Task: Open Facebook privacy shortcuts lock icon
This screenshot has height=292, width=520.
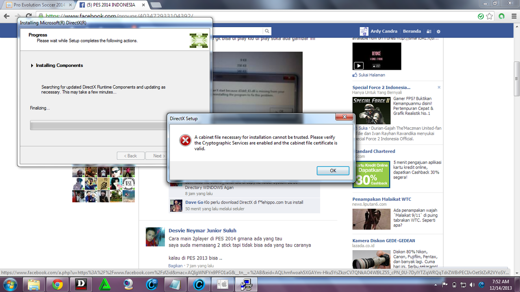Action: 430,32
